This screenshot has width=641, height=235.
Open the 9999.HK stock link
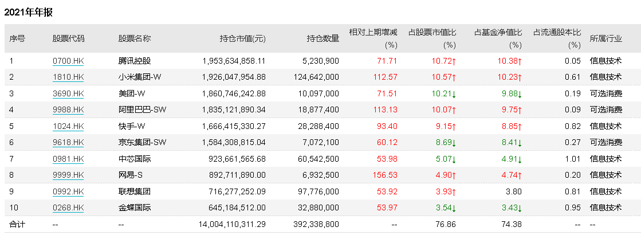coord(68,175)
